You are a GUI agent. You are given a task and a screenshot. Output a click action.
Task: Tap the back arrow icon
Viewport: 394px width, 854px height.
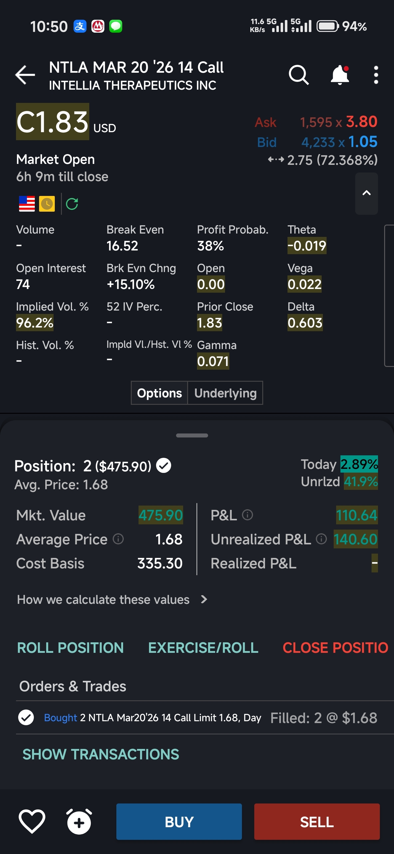pyautogui.click(x=25, y=75)
